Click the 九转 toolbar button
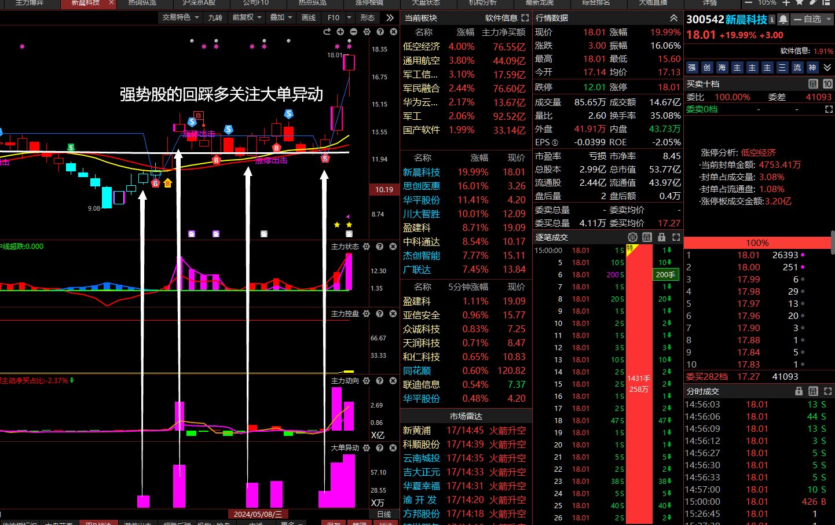 (215, 17)
